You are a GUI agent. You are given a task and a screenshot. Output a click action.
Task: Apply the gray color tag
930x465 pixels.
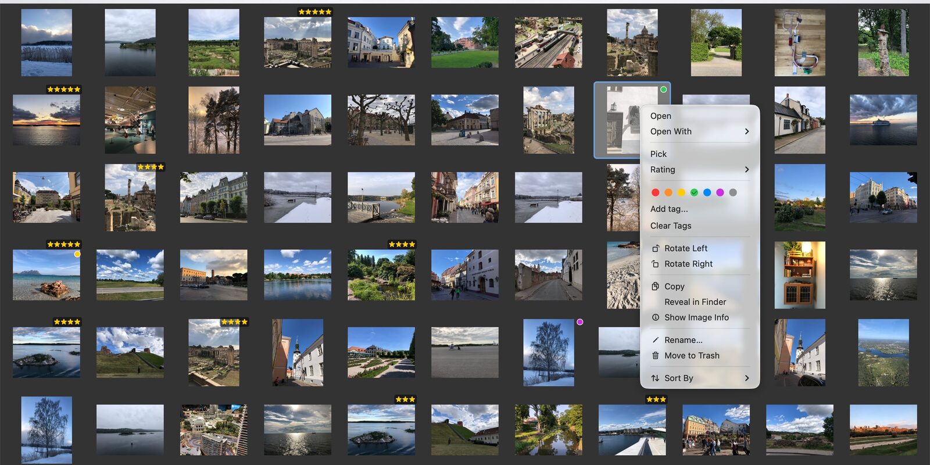[733, 192]
